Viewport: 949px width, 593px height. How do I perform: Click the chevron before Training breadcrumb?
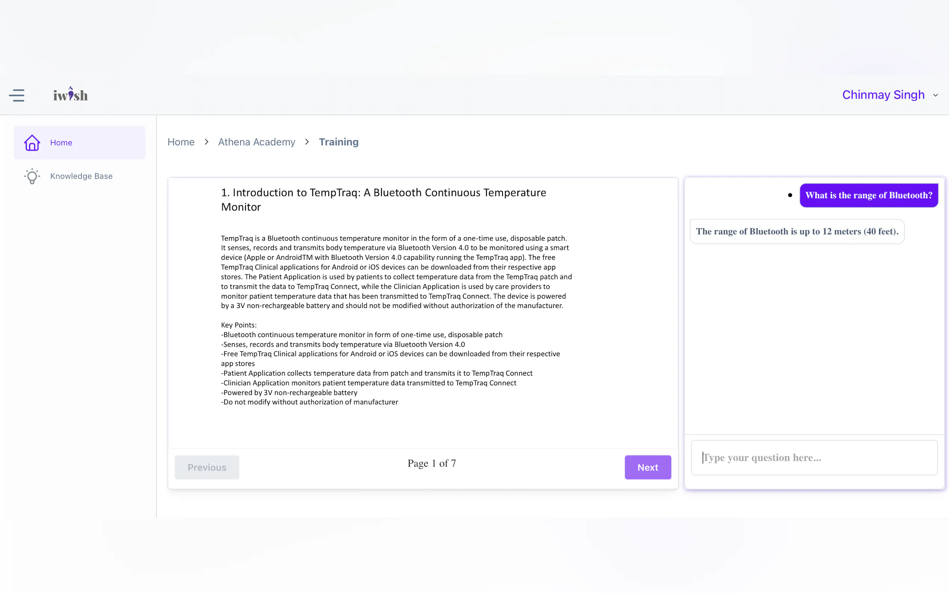coord(307,142)
